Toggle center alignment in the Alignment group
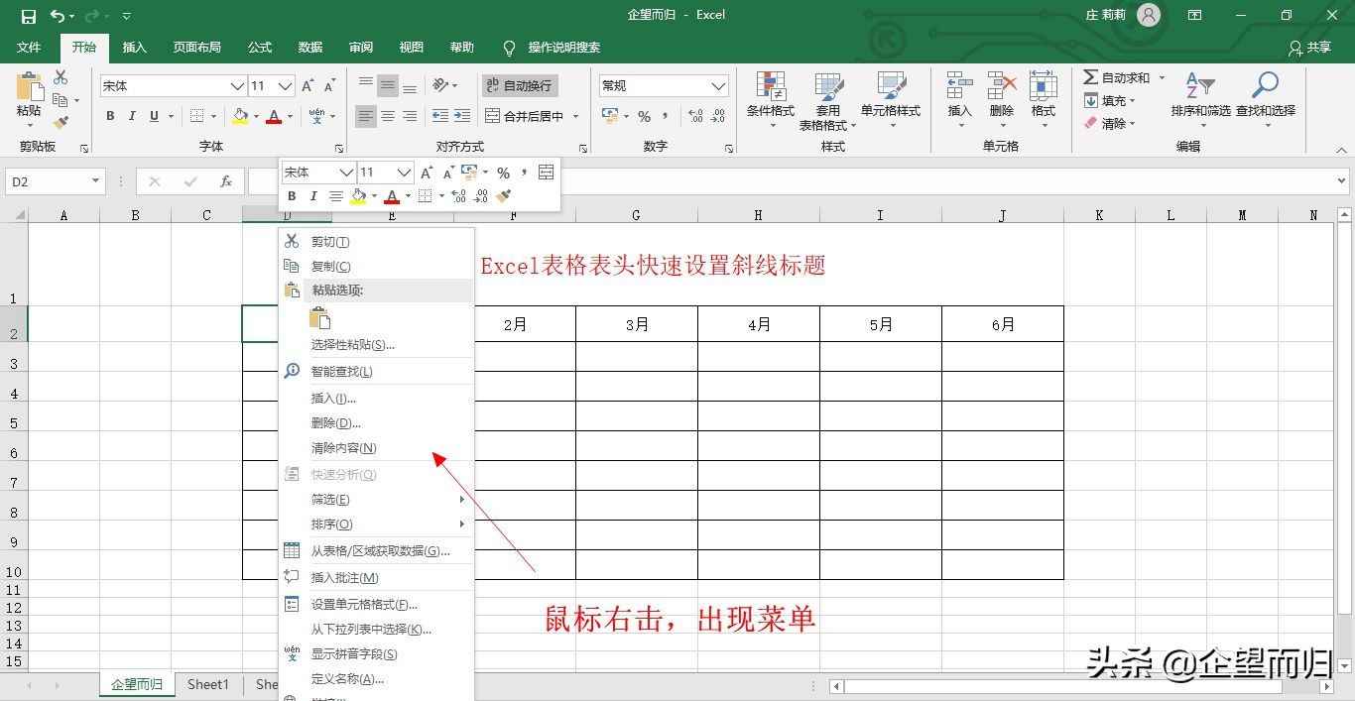 [387, 116]
